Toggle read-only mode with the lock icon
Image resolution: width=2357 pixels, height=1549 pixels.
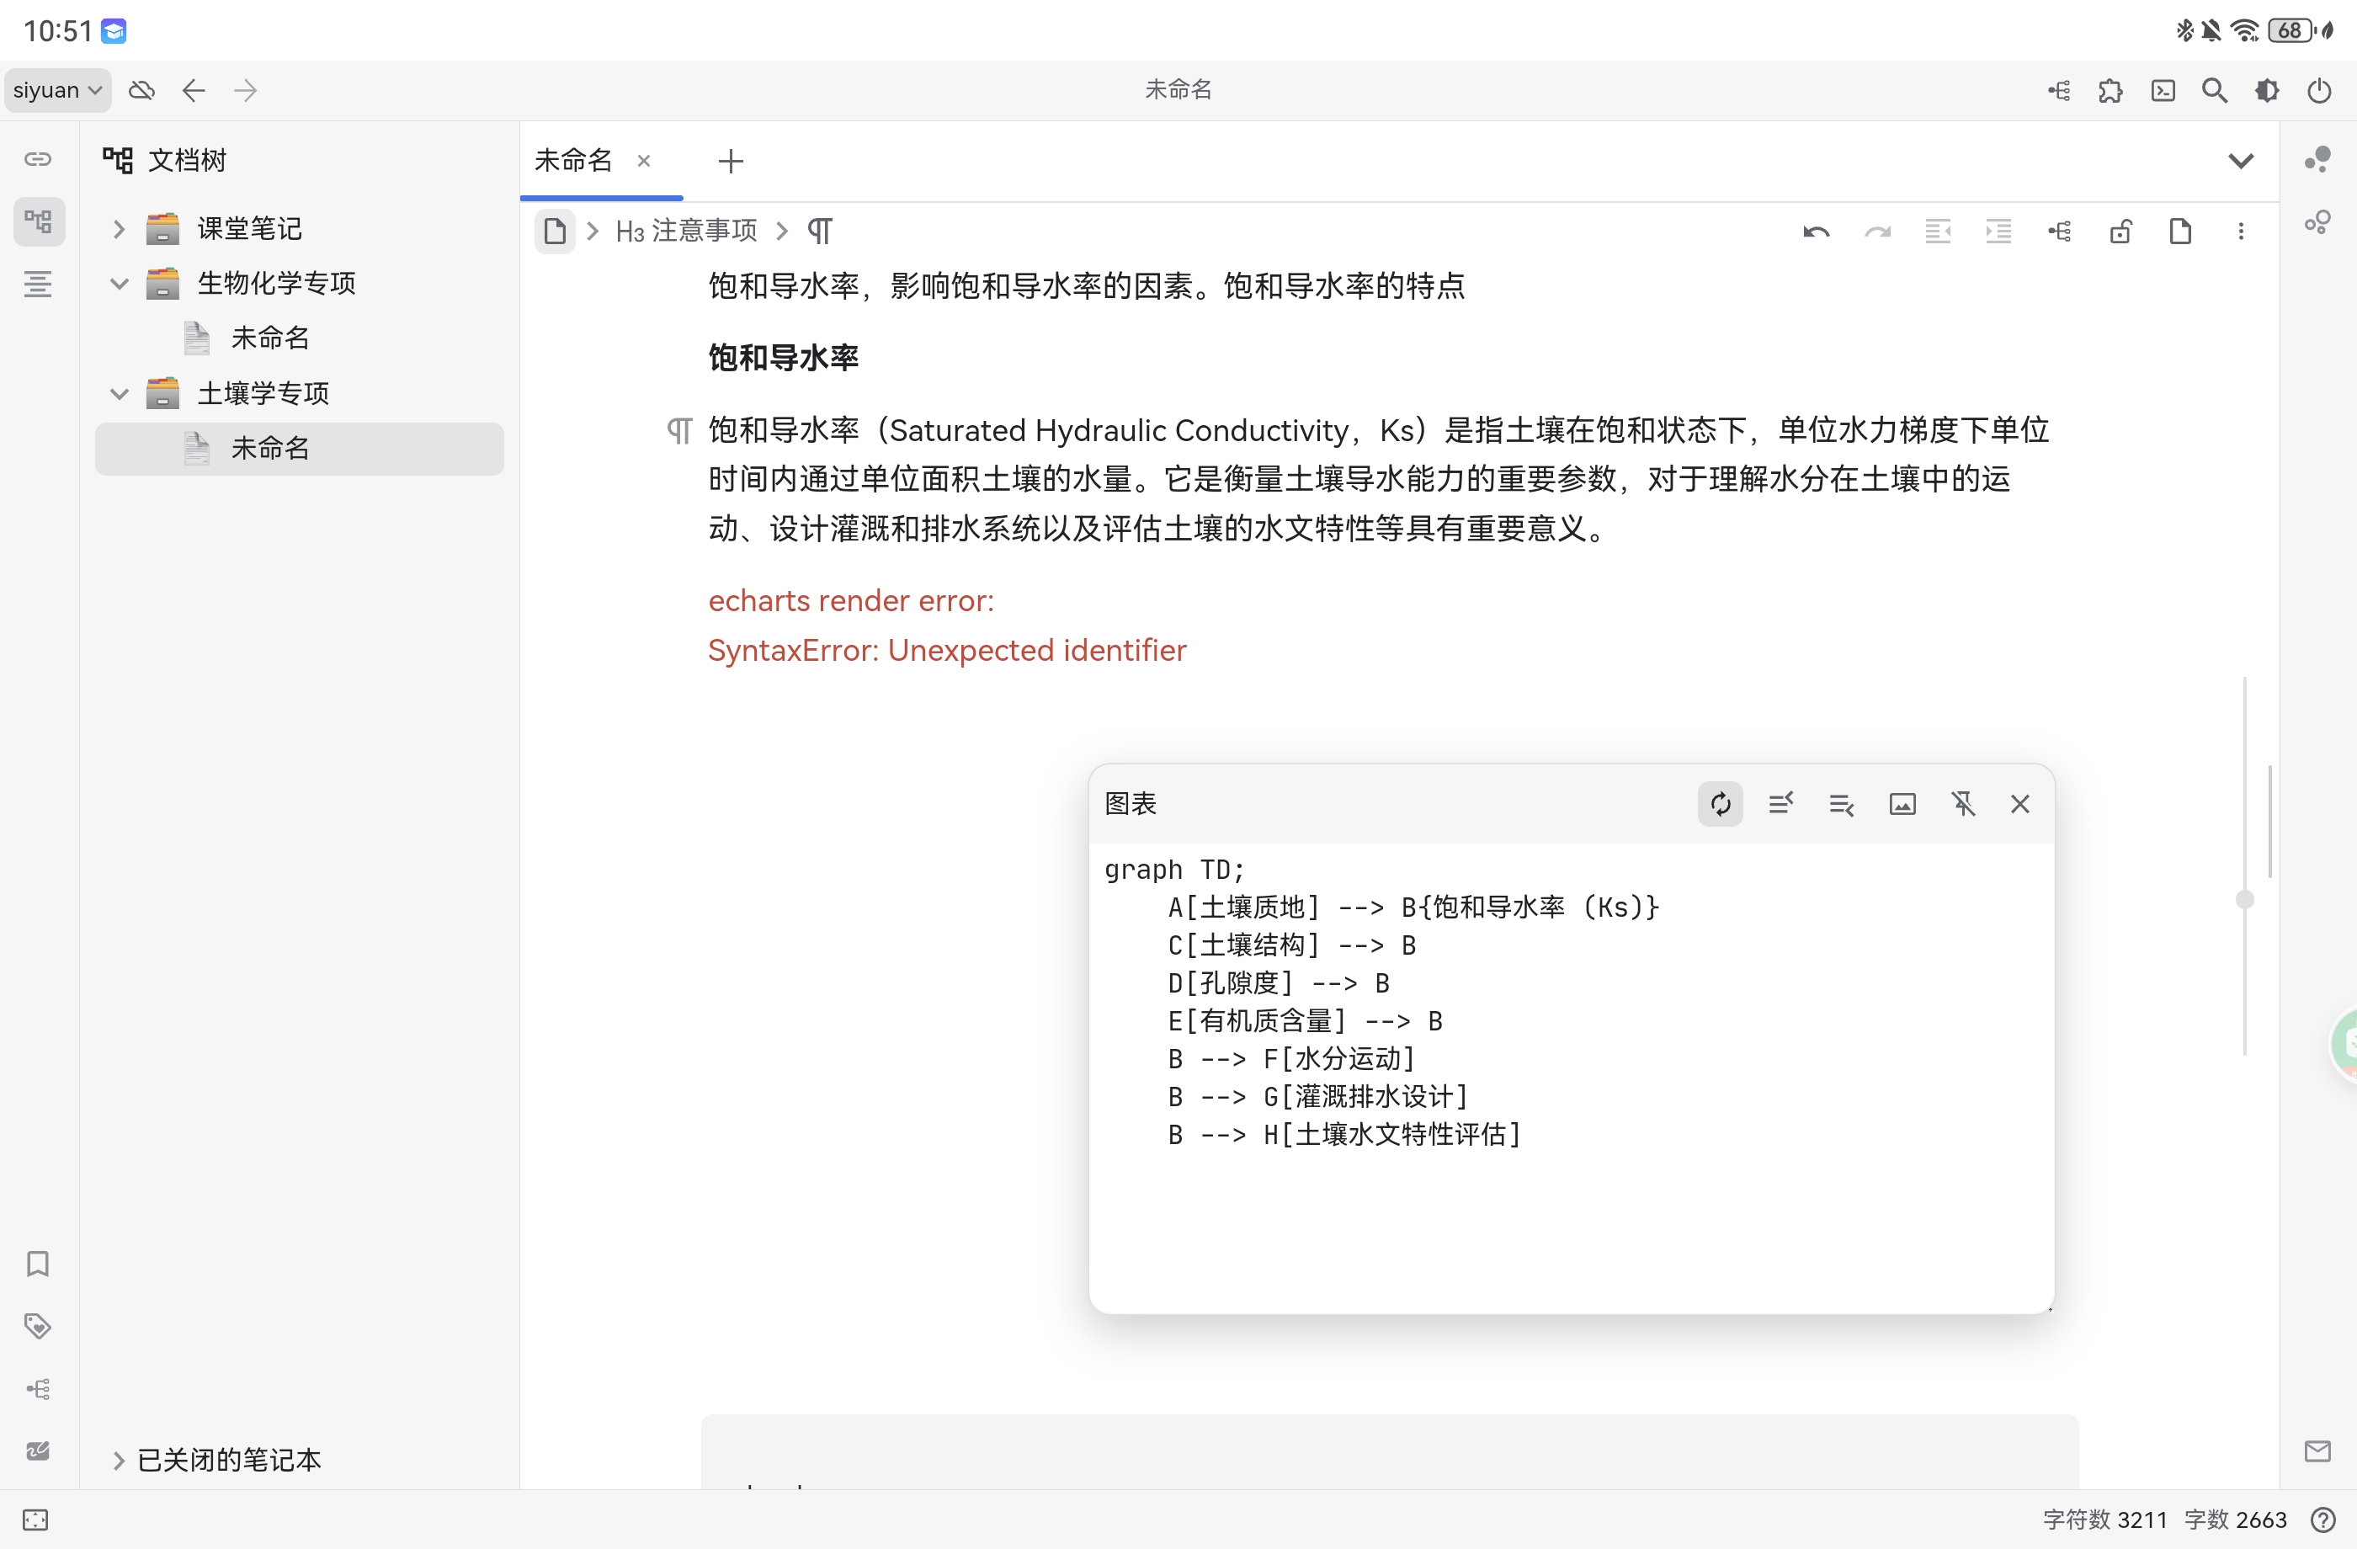(x=2120, y=231)
